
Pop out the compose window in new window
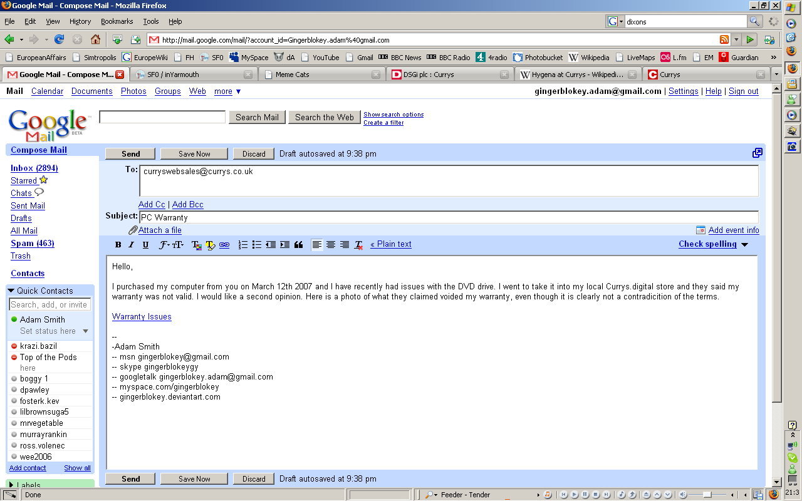758,153
